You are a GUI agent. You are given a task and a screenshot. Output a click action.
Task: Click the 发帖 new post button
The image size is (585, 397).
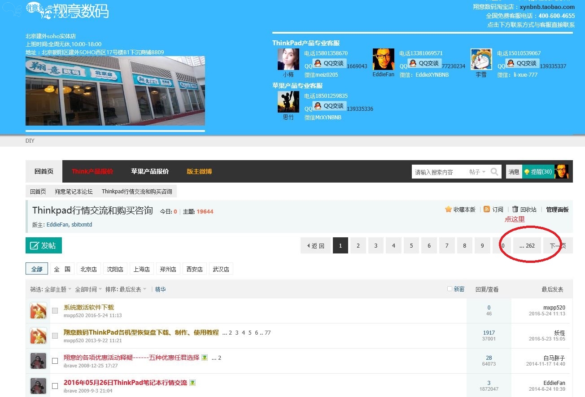(44, 245)
